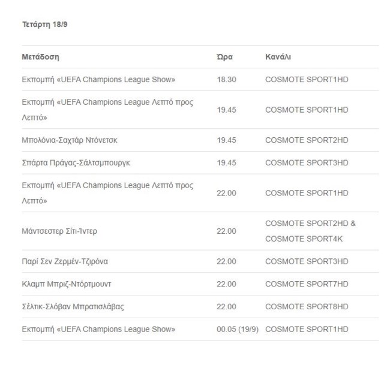
Task: Click the "00.05 (19/9)" time cell
Action: pos(238,329)
